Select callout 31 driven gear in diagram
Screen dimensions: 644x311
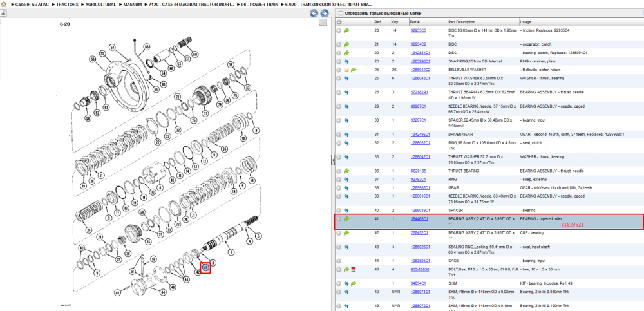[x=205, y=113]
